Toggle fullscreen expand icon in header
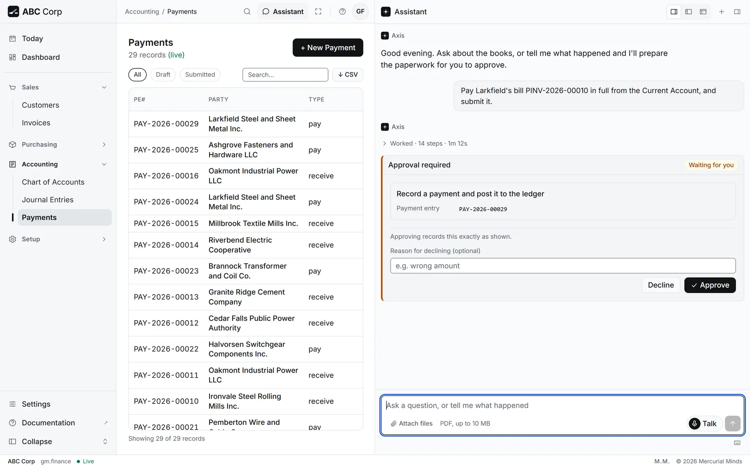 click(318, 12)
